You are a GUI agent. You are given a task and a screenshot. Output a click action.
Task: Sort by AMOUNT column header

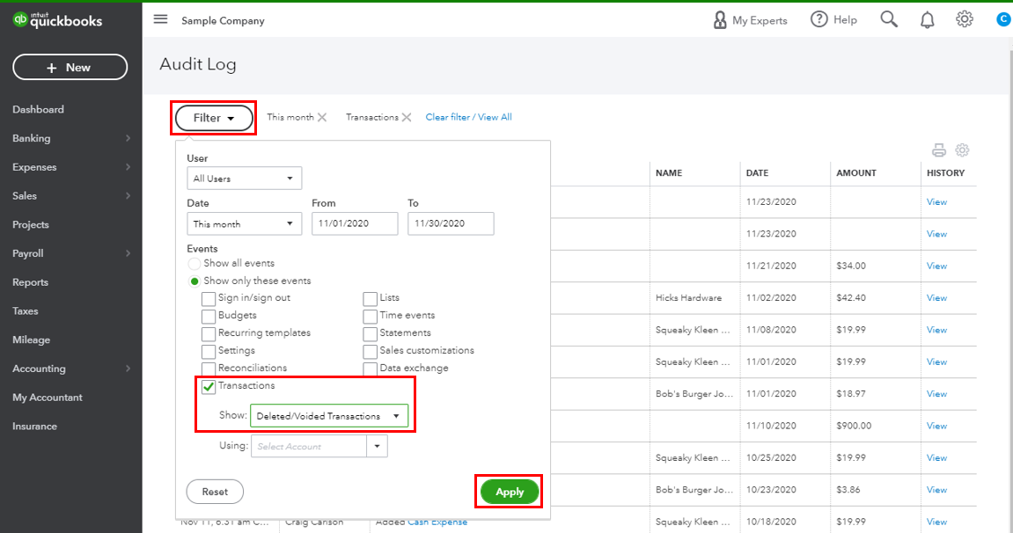(856, 173)
